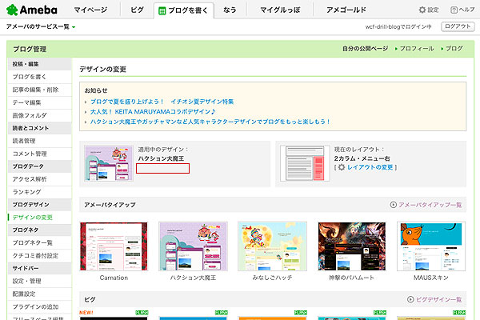Image resolution: width=480 pixels, height=320 pixels.
Task: Click the 神撃のバハムート design name label
Action: 352,278
